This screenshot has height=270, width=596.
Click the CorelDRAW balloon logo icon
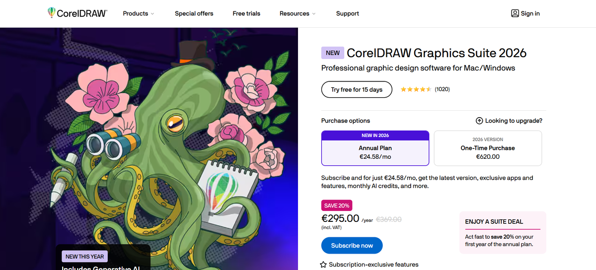pos(52,13)
